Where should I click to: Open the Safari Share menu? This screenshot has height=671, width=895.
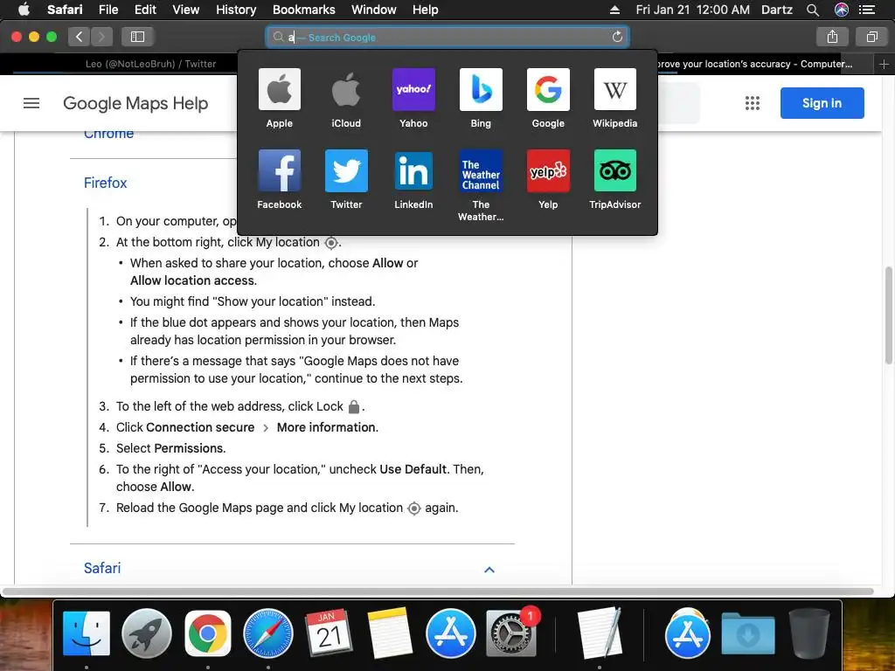832,37
